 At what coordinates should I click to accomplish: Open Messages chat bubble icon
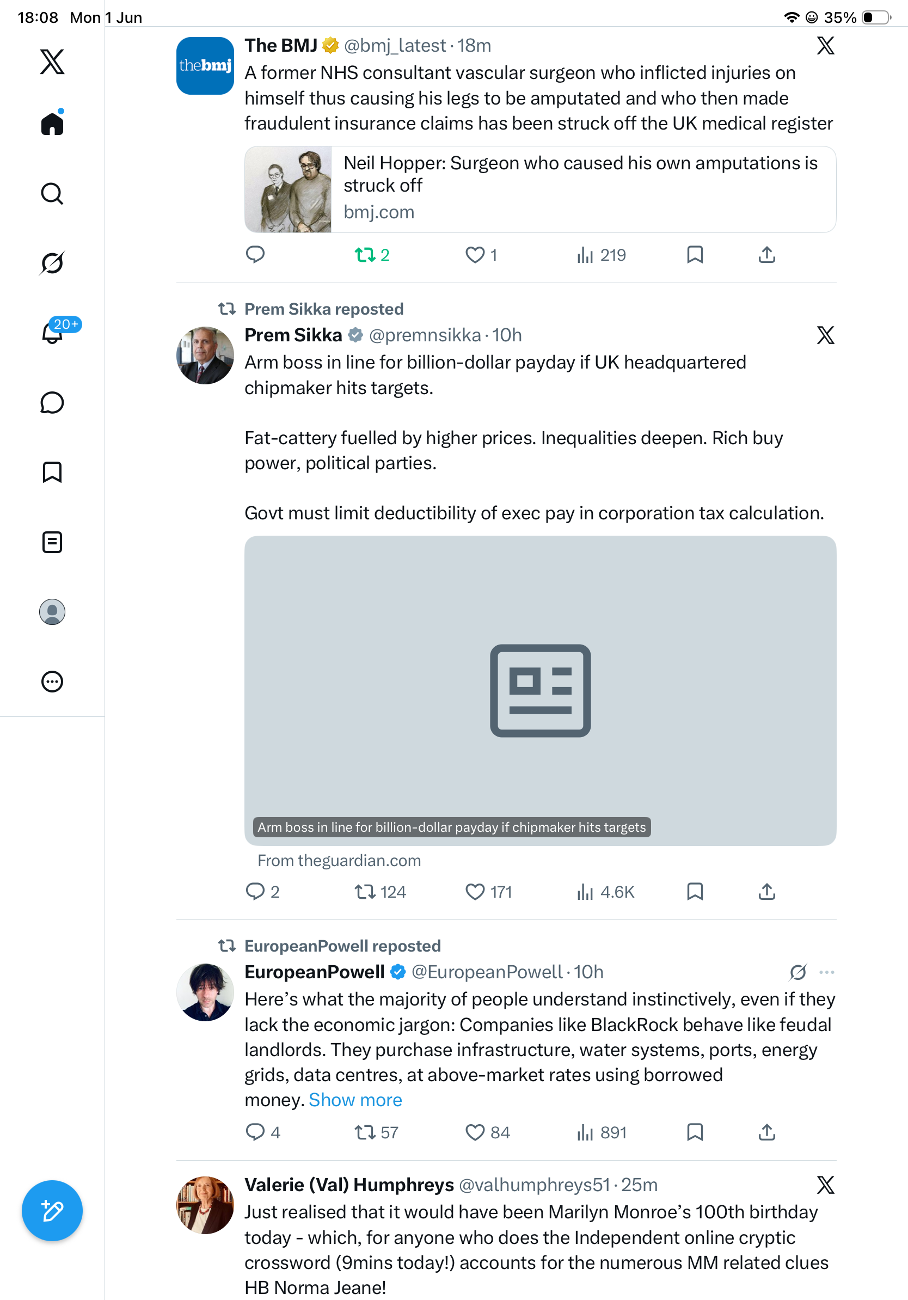pos(52,402)
